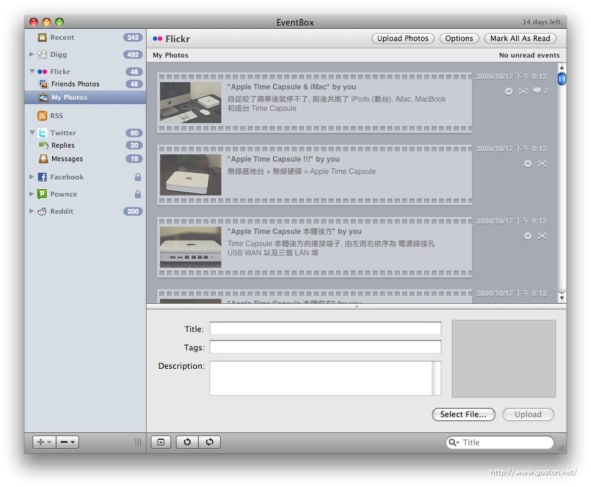This screenshot has width=591, height=487.
Task: Click the lock icon next to Pownce
Action: [138, 194]
